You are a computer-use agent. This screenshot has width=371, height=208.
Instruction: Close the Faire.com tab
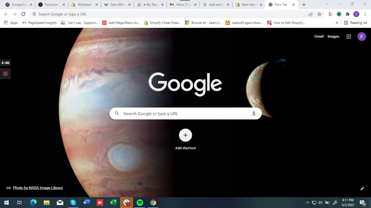click(64, 5)
